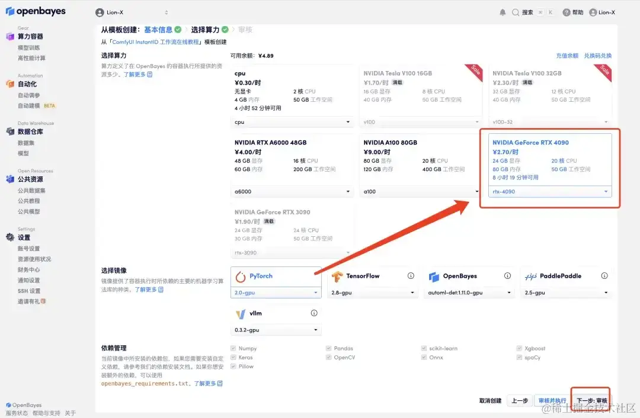
Task: Toggle the Xgboost dependency checkbox
Action: click(x=519, y=348)
